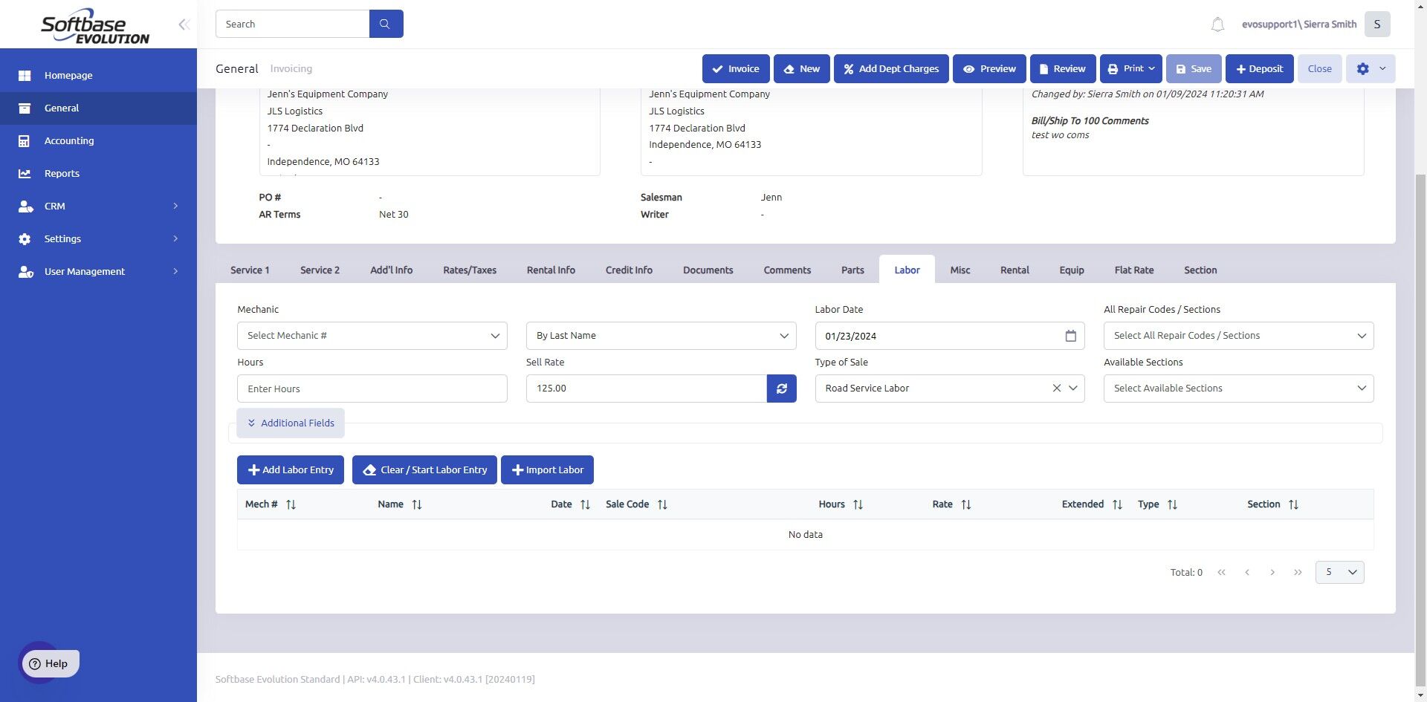Open Accounting in the sidebar
This screenshot has width=1427, height=702.
(98, 140)
